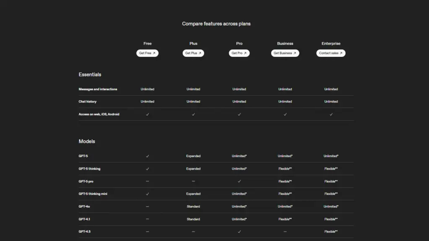
Task: Select the Enterprise plan column heading
Action: coord(331,43)
